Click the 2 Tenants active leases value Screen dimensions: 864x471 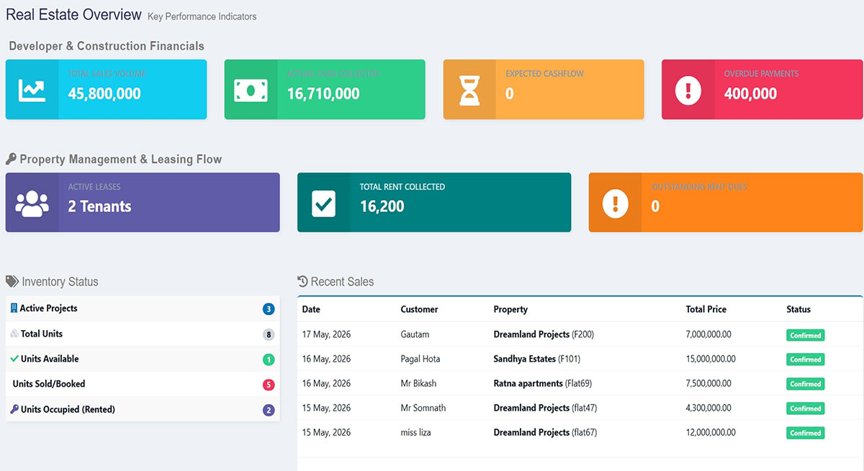coord(99,206)
